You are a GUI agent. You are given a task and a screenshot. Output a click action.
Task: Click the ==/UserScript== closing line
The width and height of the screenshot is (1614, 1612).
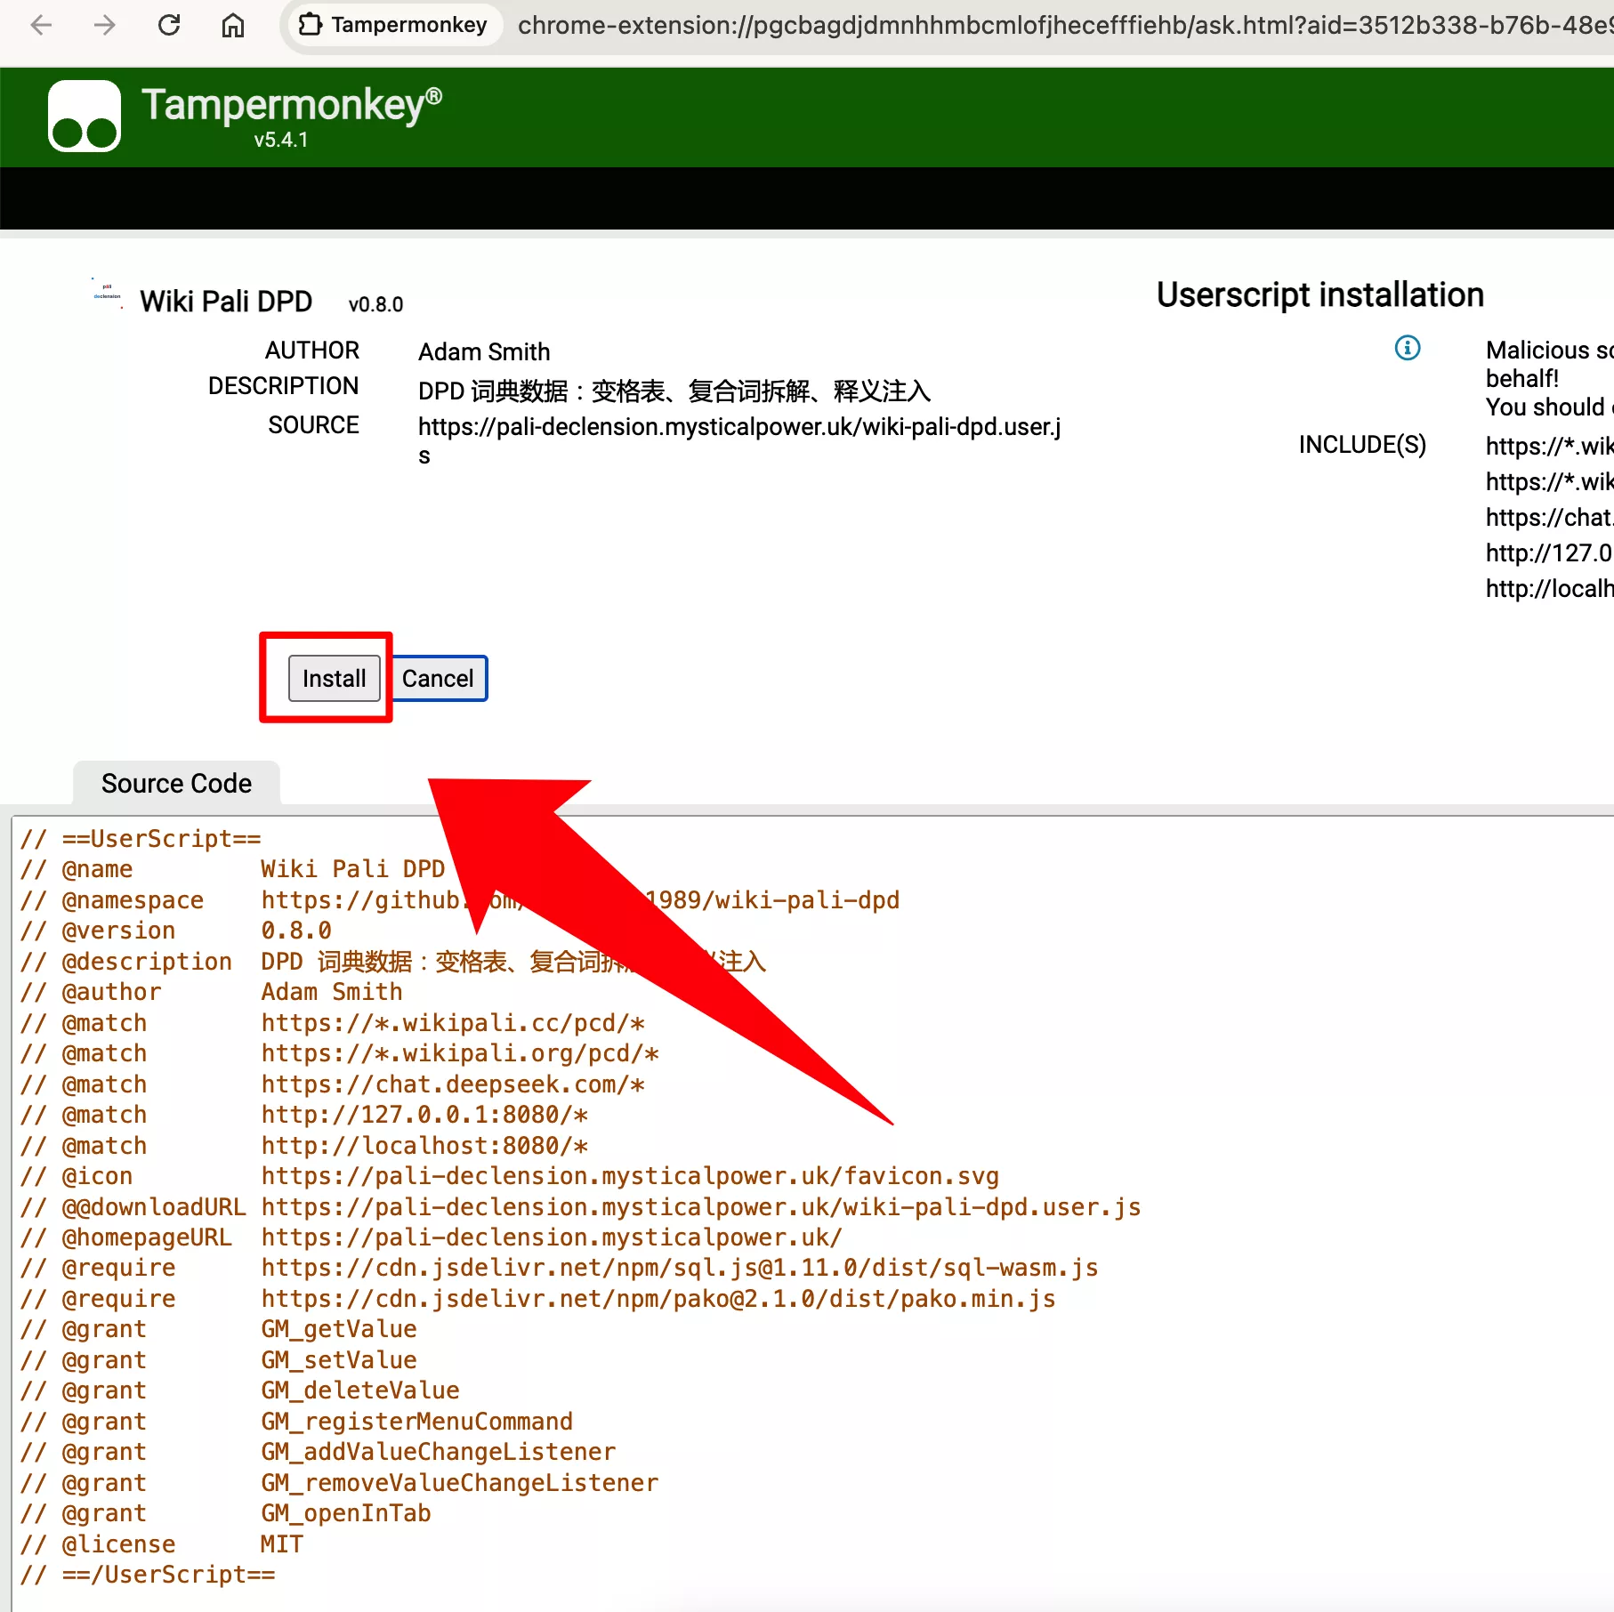point(148,1575)
